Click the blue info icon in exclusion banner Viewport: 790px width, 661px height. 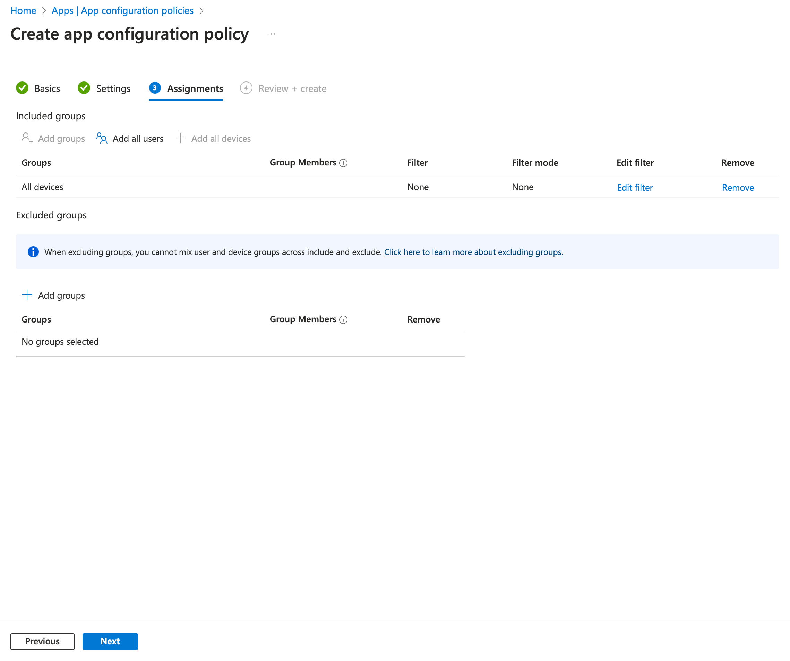click(x=33, y=252)
